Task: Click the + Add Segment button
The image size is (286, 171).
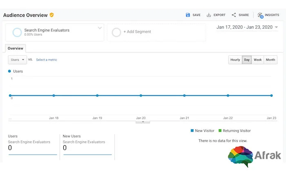Action: click(137, 32)
